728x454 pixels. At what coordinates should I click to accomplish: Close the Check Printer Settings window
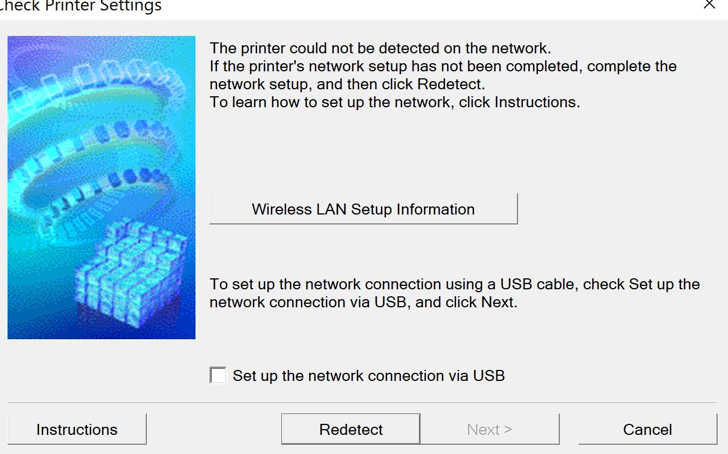click(709, 5)
